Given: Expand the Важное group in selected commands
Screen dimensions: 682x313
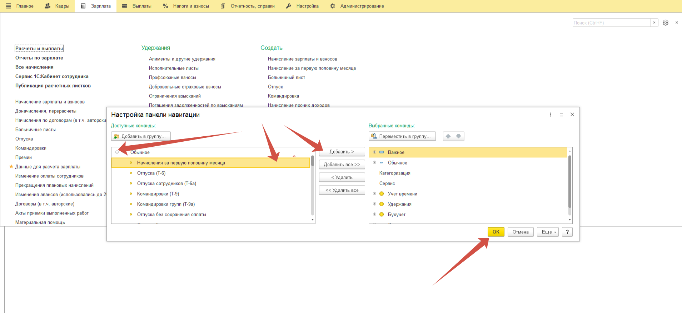Looking at the screenshot, I should coord(374,152).
